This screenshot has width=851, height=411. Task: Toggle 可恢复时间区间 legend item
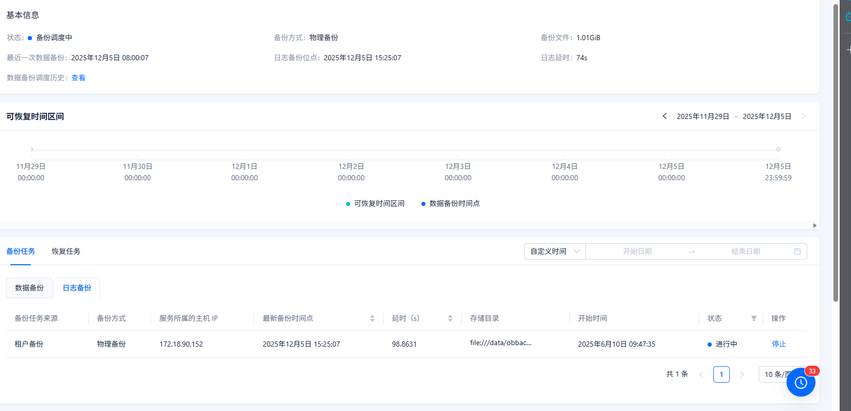pyautogui.click(x=375, y=203)
